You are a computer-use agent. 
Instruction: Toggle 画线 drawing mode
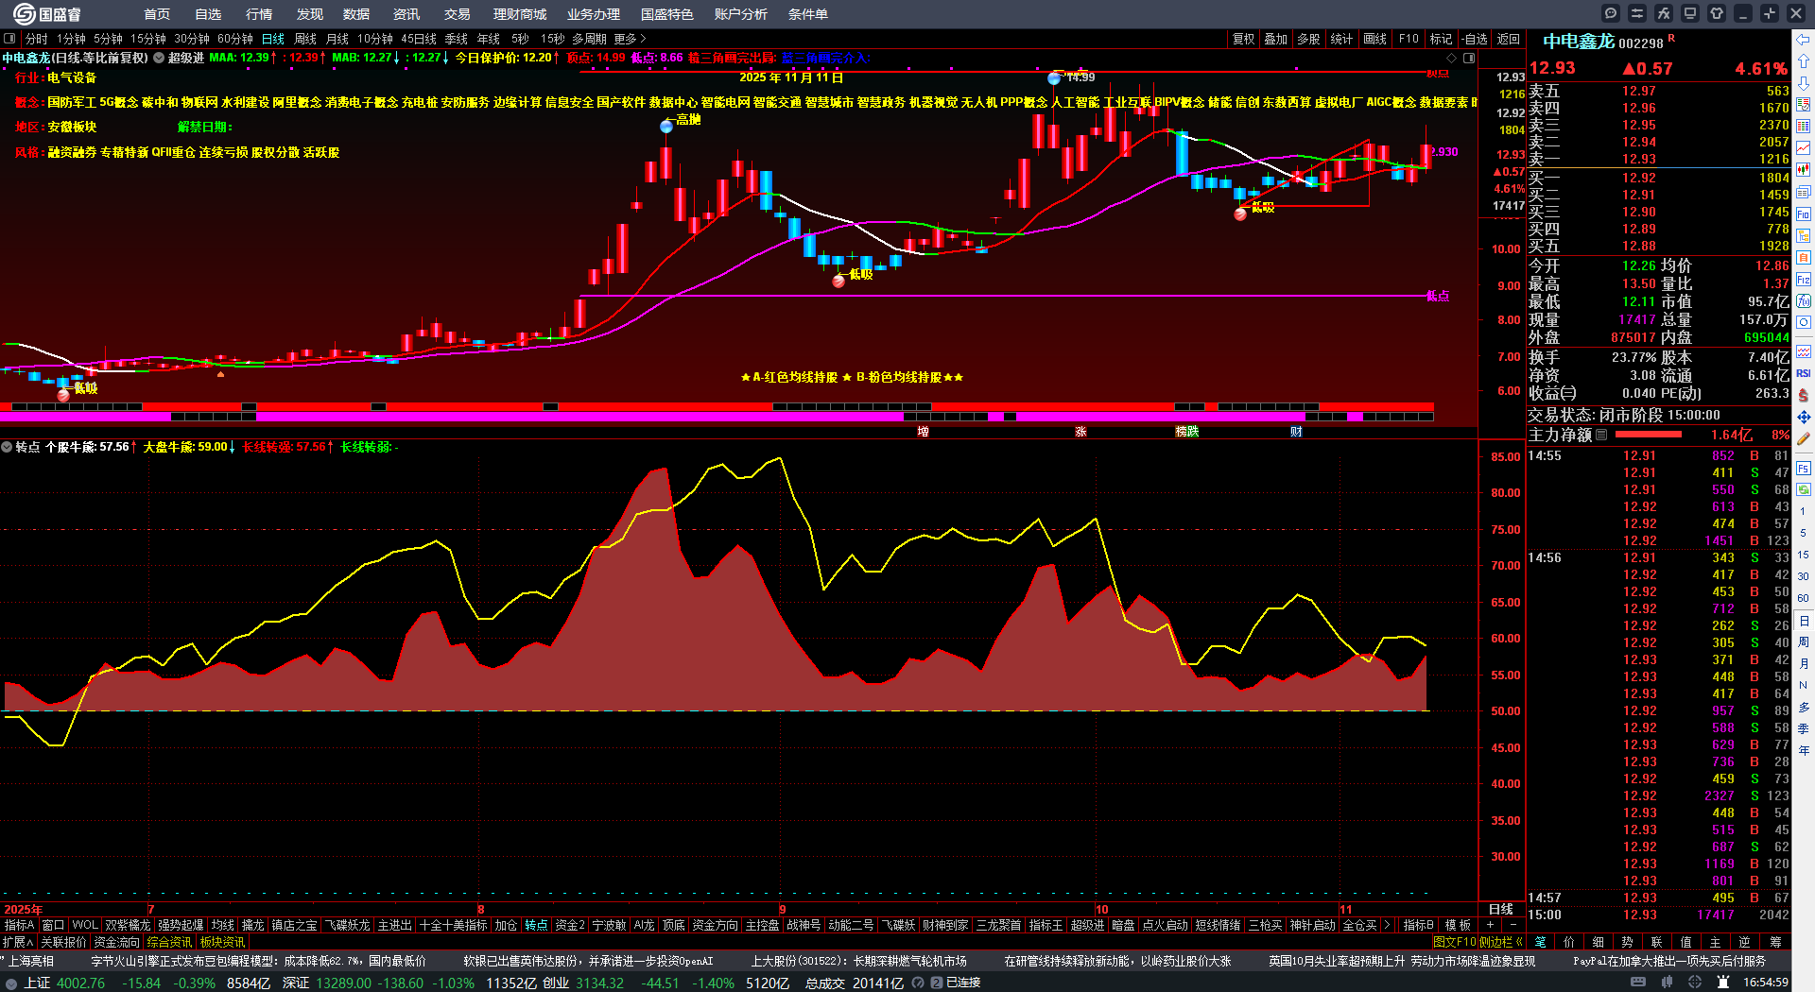click(x=1374, y=39)
